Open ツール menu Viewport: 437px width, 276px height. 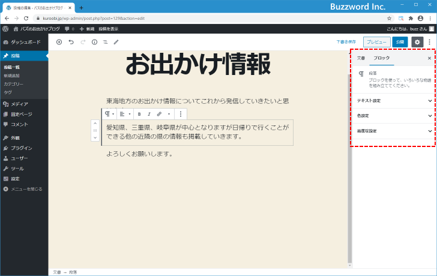[24, 169]
